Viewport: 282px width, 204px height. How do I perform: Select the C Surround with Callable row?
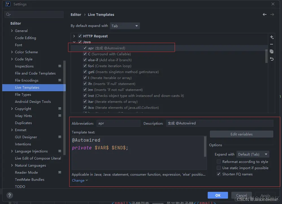(x=169, y=54)
